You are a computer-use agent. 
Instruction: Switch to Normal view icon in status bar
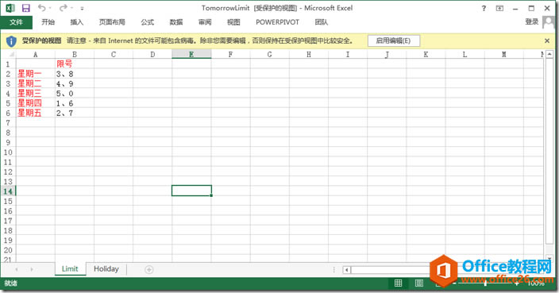click(x=399, y=283)
